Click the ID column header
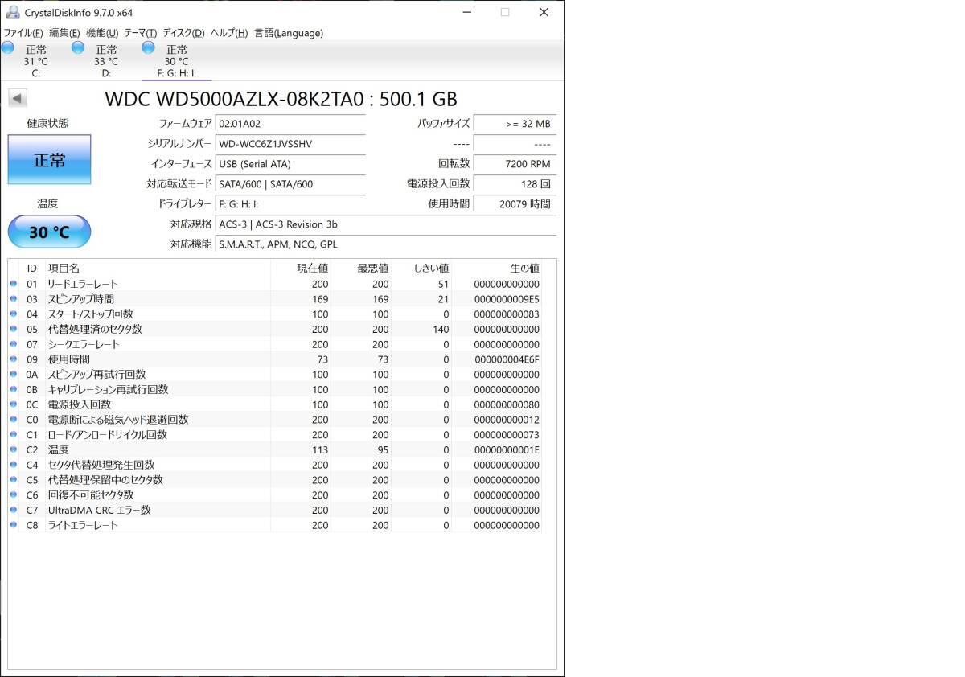The width and height of the screenshot is (965, 677). click(32, 268)
